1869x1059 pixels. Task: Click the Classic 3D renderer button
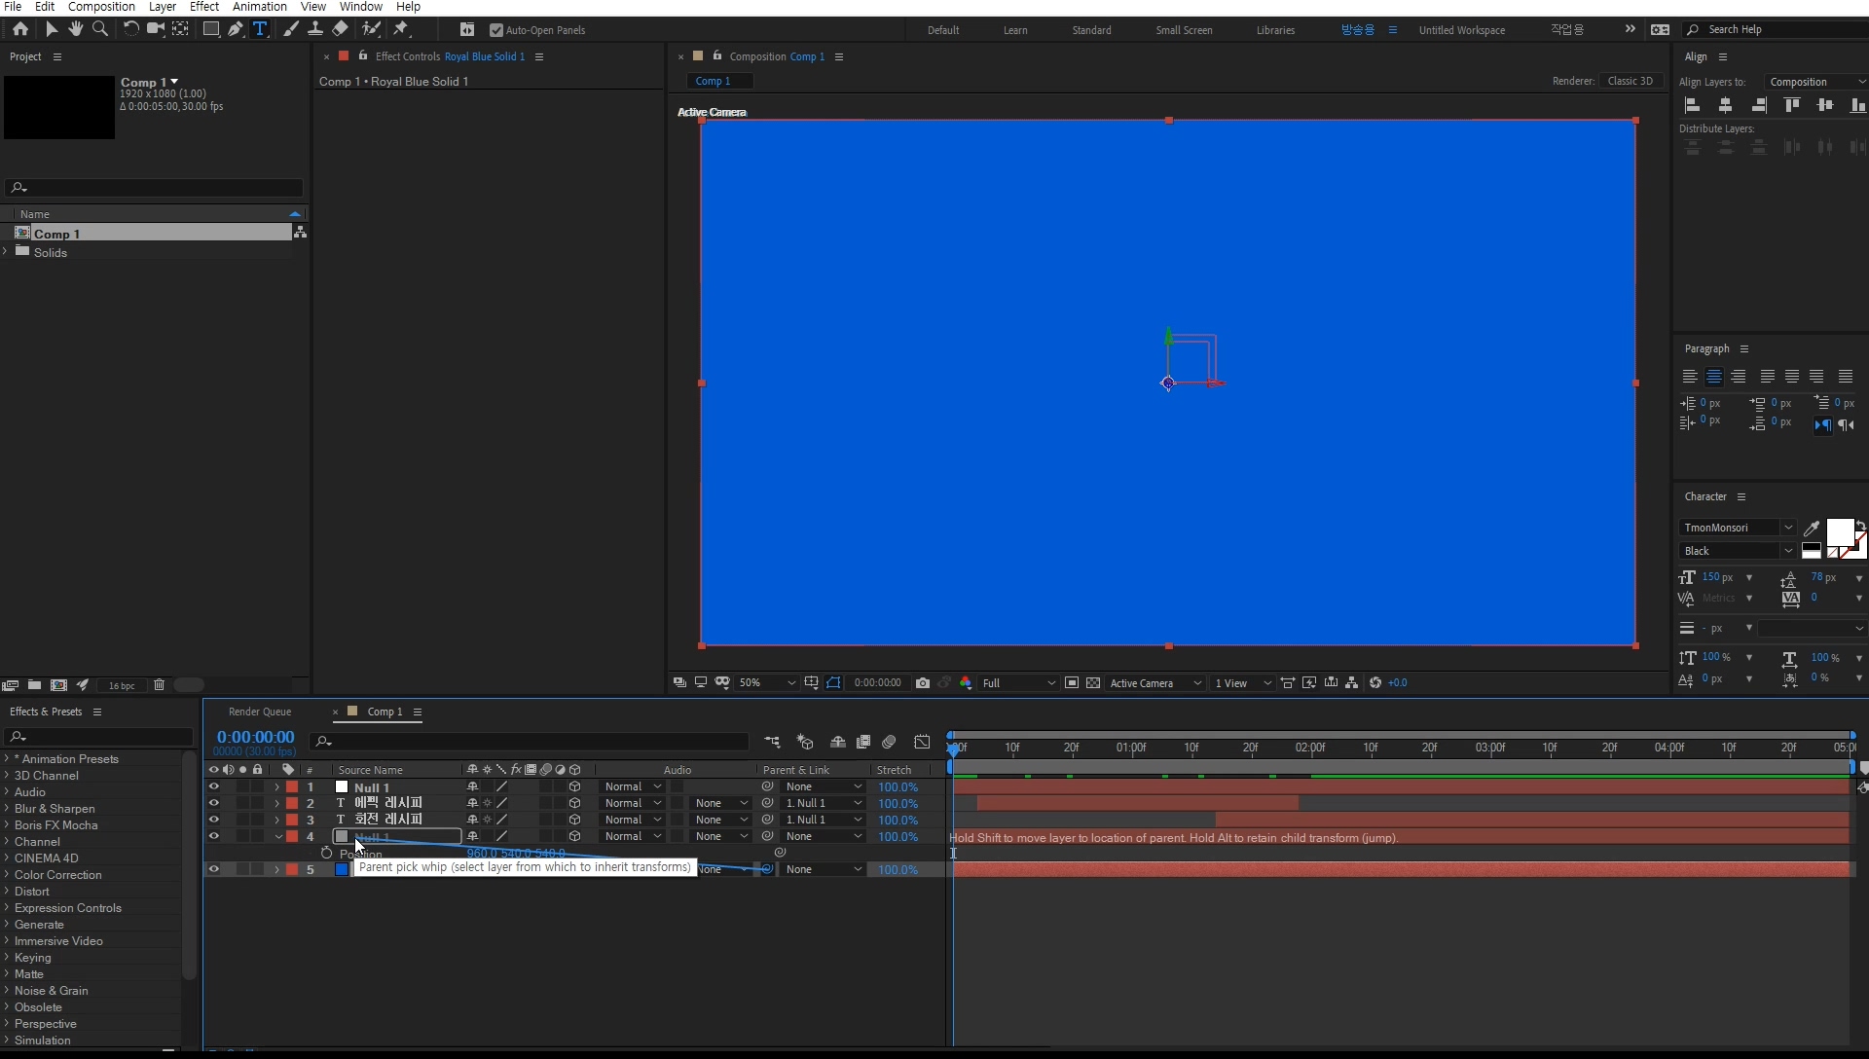[1630, 81]
